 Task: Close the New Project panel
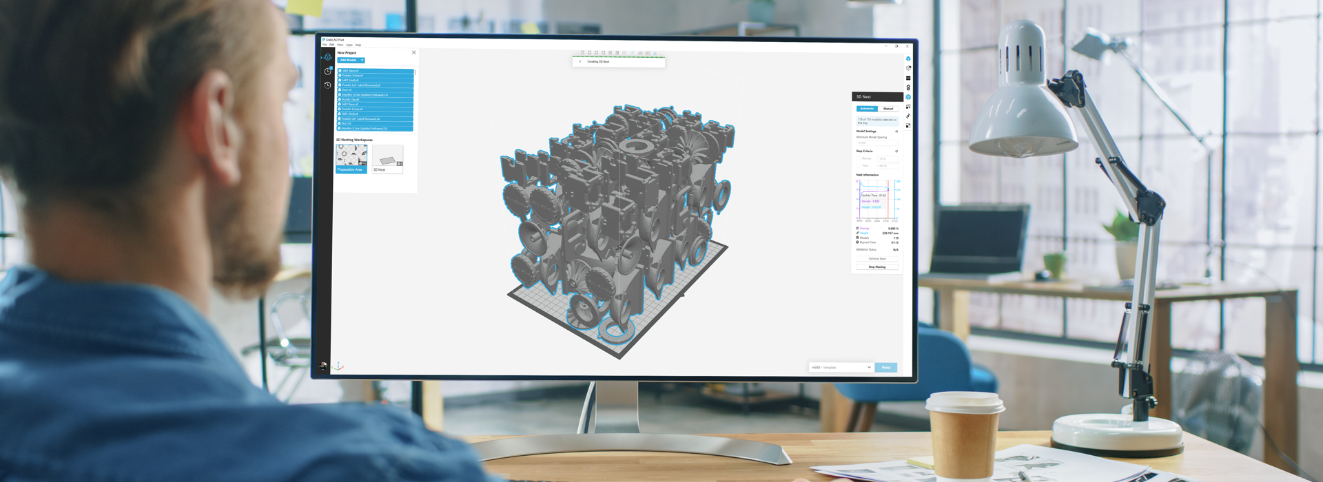[413, 52]
